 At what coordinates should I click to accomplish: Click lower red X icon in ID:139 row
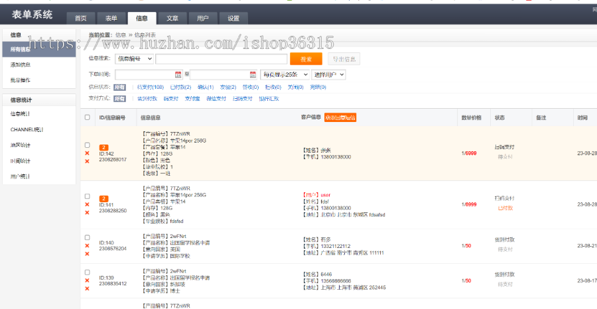[x=87, y=288]
